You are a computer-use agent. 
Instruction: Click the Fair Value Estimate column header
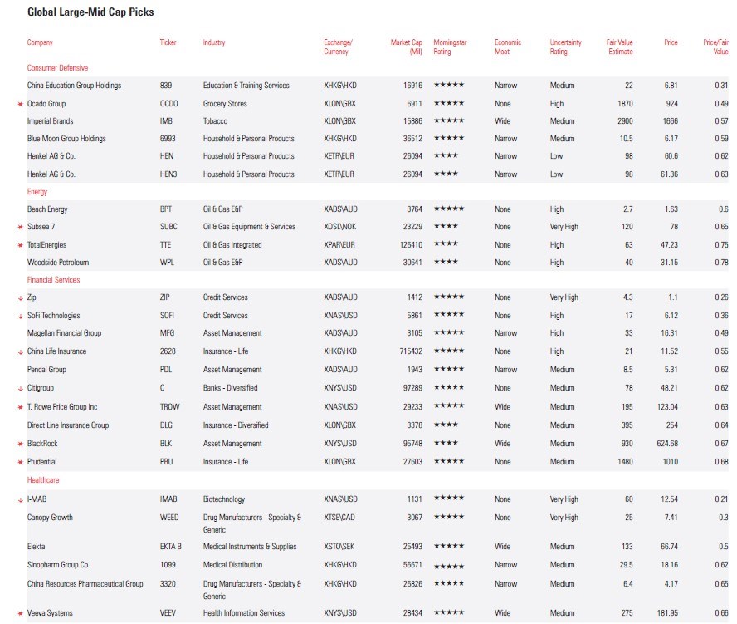(620, 47)
